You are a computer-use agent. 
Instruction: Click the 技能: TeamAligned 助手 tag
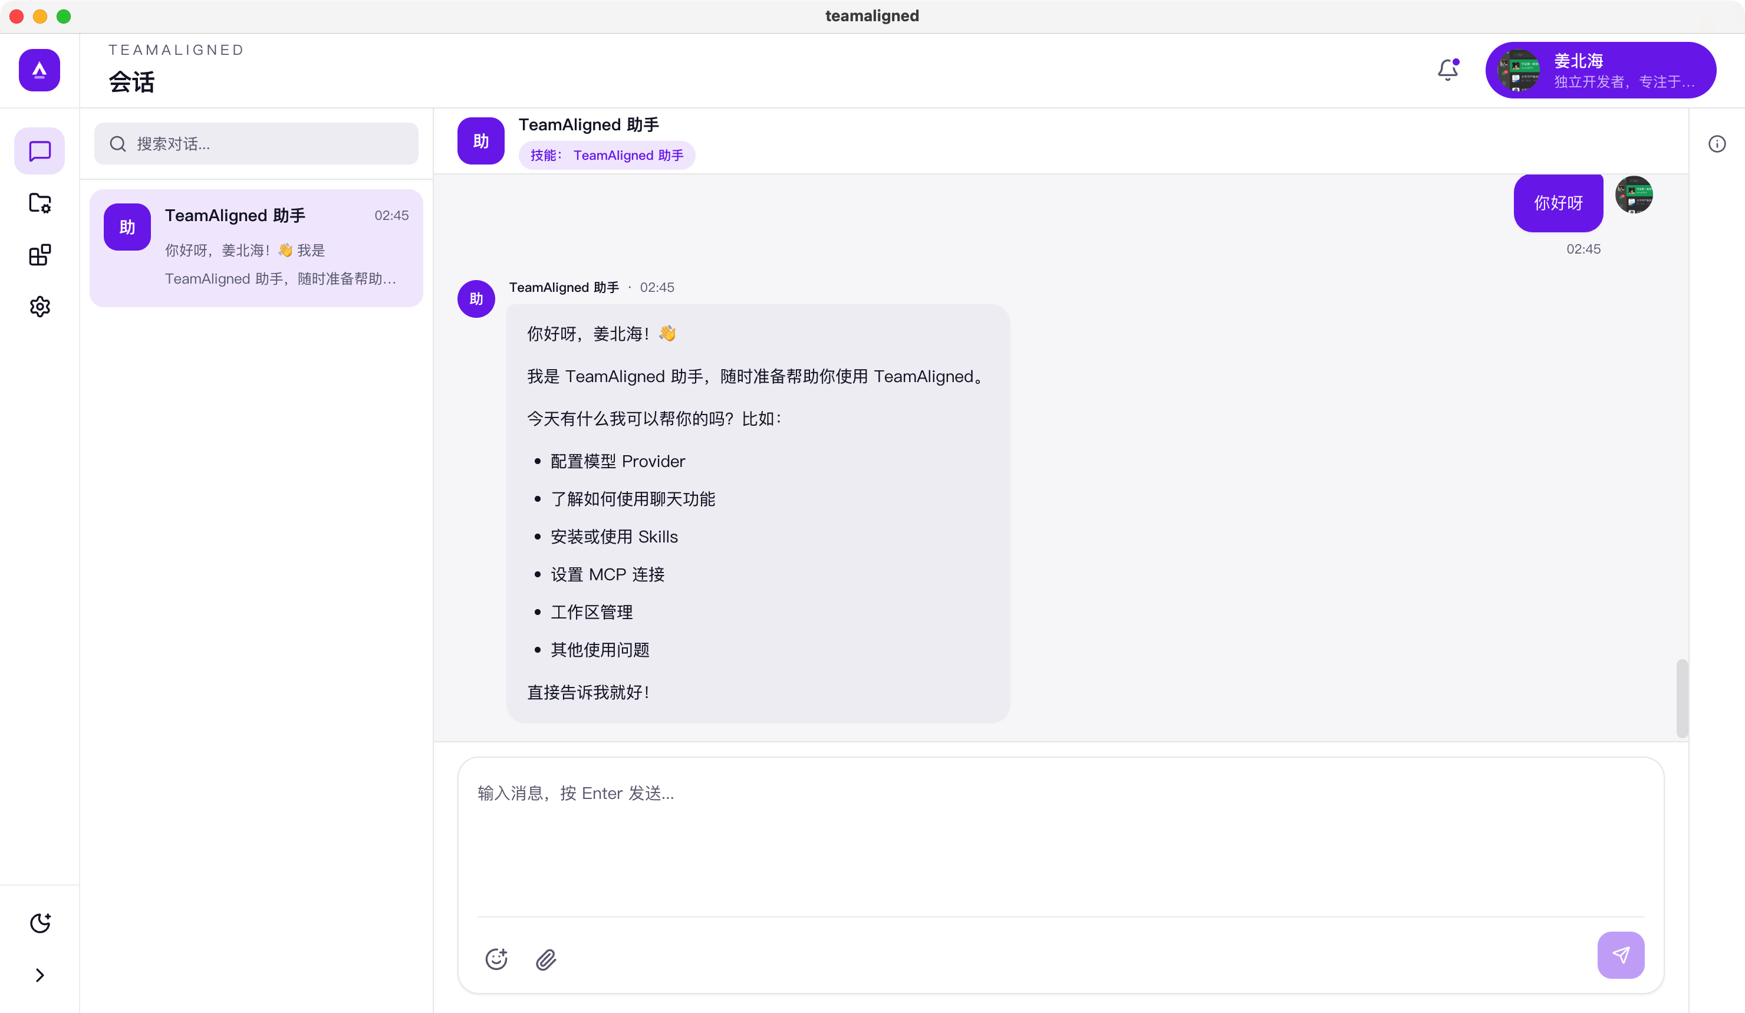point(607,155)
